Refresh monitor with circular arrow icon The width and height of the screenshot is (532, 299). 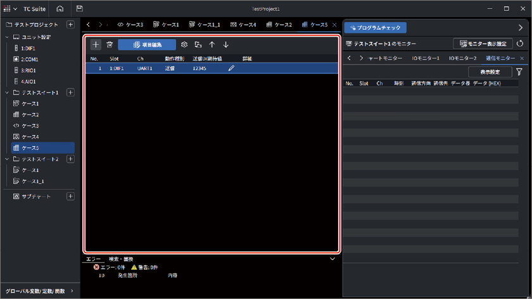[x=520, y=44]
